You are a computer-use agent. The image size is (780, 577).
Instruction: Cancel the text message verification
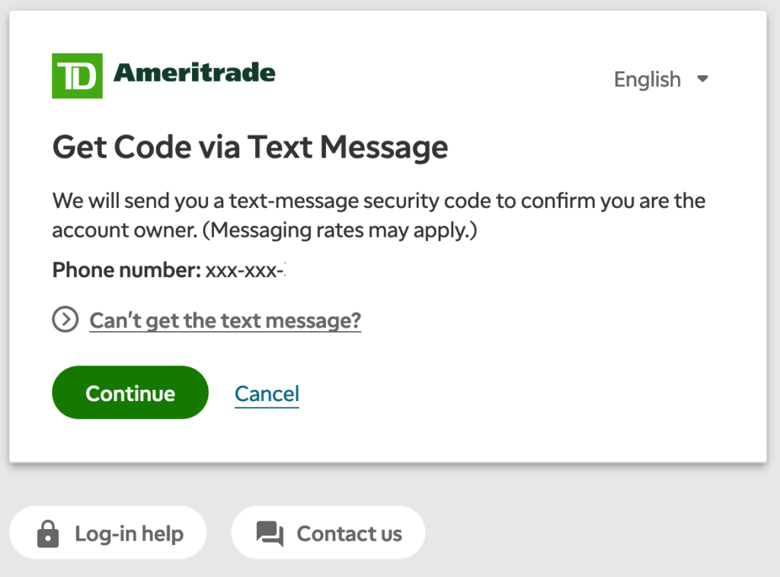267,394
